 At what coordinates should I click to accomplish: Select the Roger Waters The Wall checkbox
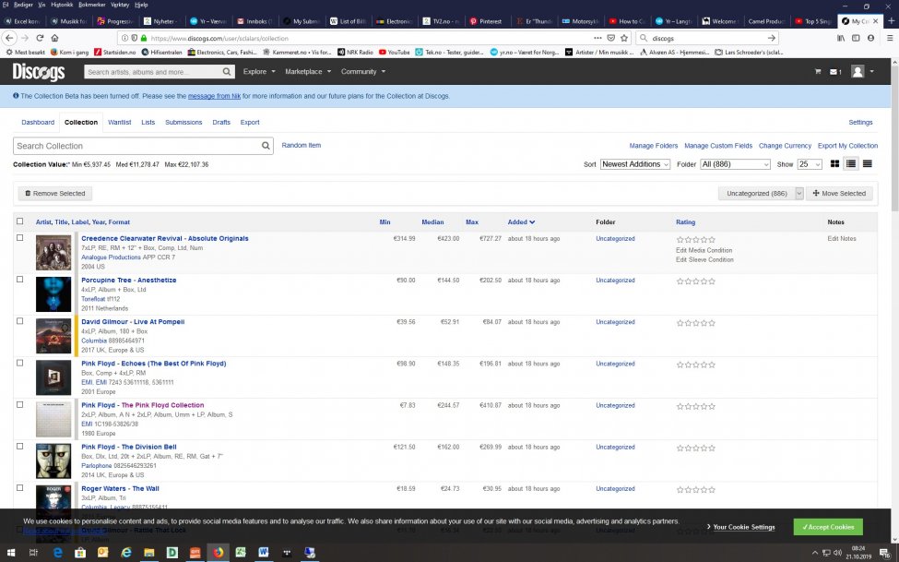coord(20,488)
